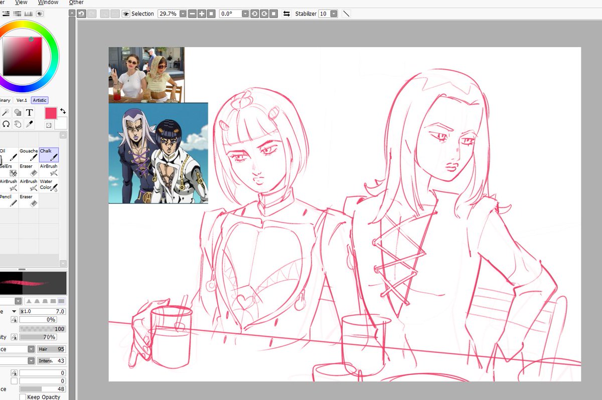This screenshot has height=400, width=602.
Task: Open the Window menu
Action: click(x=48, y=3)
